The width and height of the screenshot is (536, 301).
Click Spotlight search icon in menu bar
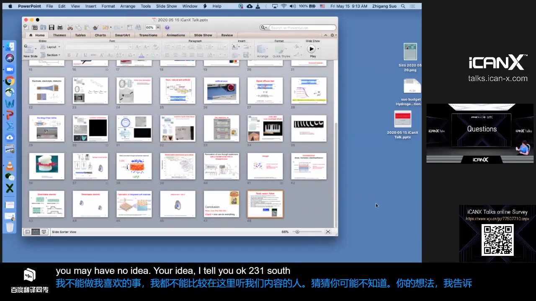(403, 6)
